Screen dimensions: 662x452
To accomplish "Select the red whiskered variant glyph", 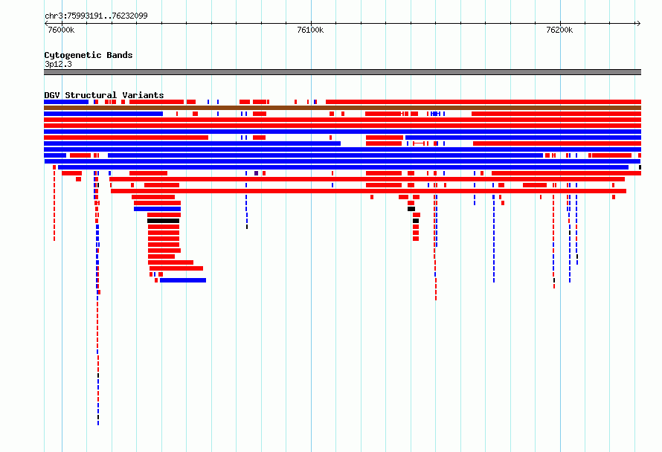I will point(419,143).
